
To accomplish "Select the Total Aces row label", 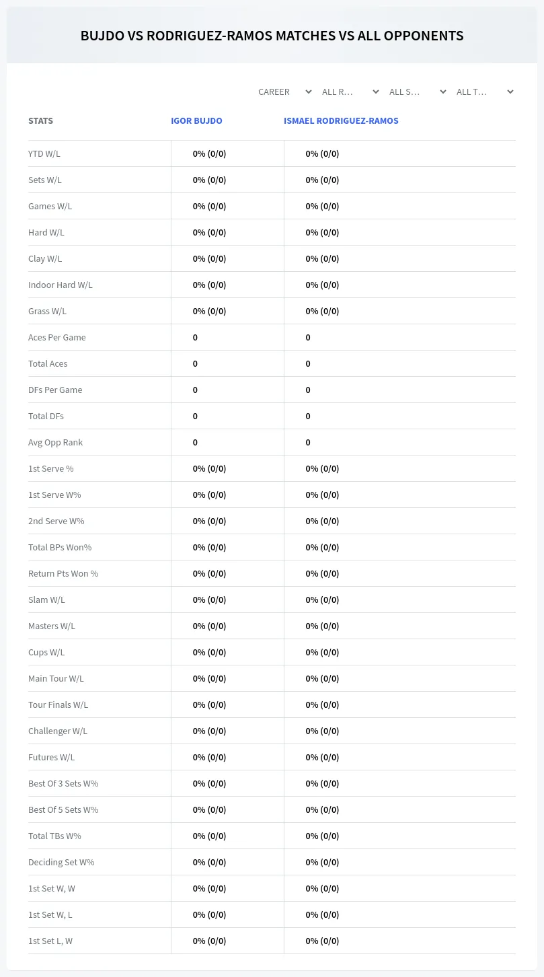I will pyautogui.click(x=48, y=363).
